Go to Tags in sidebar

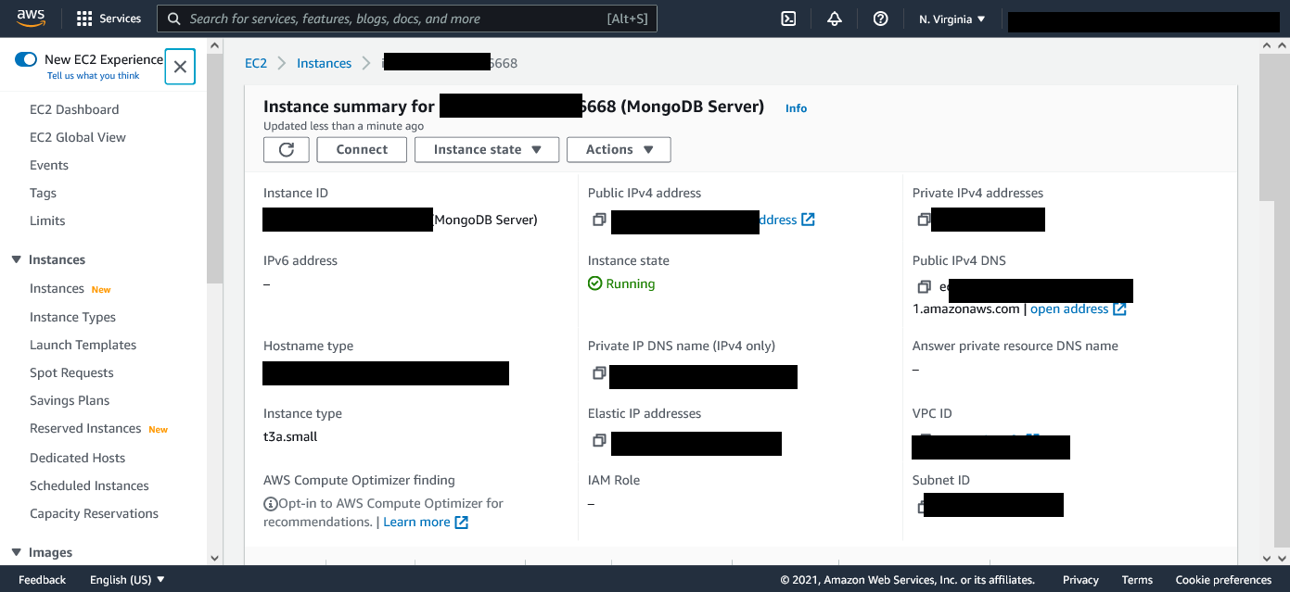tap(43, 193)
